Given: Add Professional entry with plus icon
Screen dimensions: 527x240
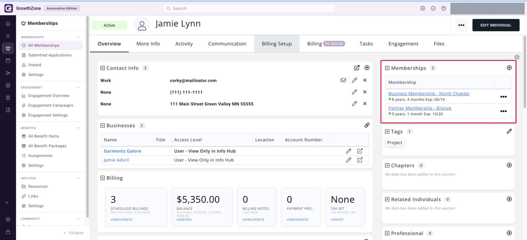Looking at the screenshot, I should tap(509, 233).
